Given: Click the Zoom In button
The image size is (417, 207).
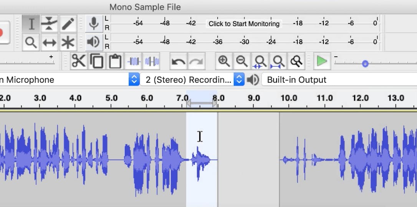Looking at the screenshot, I should pos(223,61).
